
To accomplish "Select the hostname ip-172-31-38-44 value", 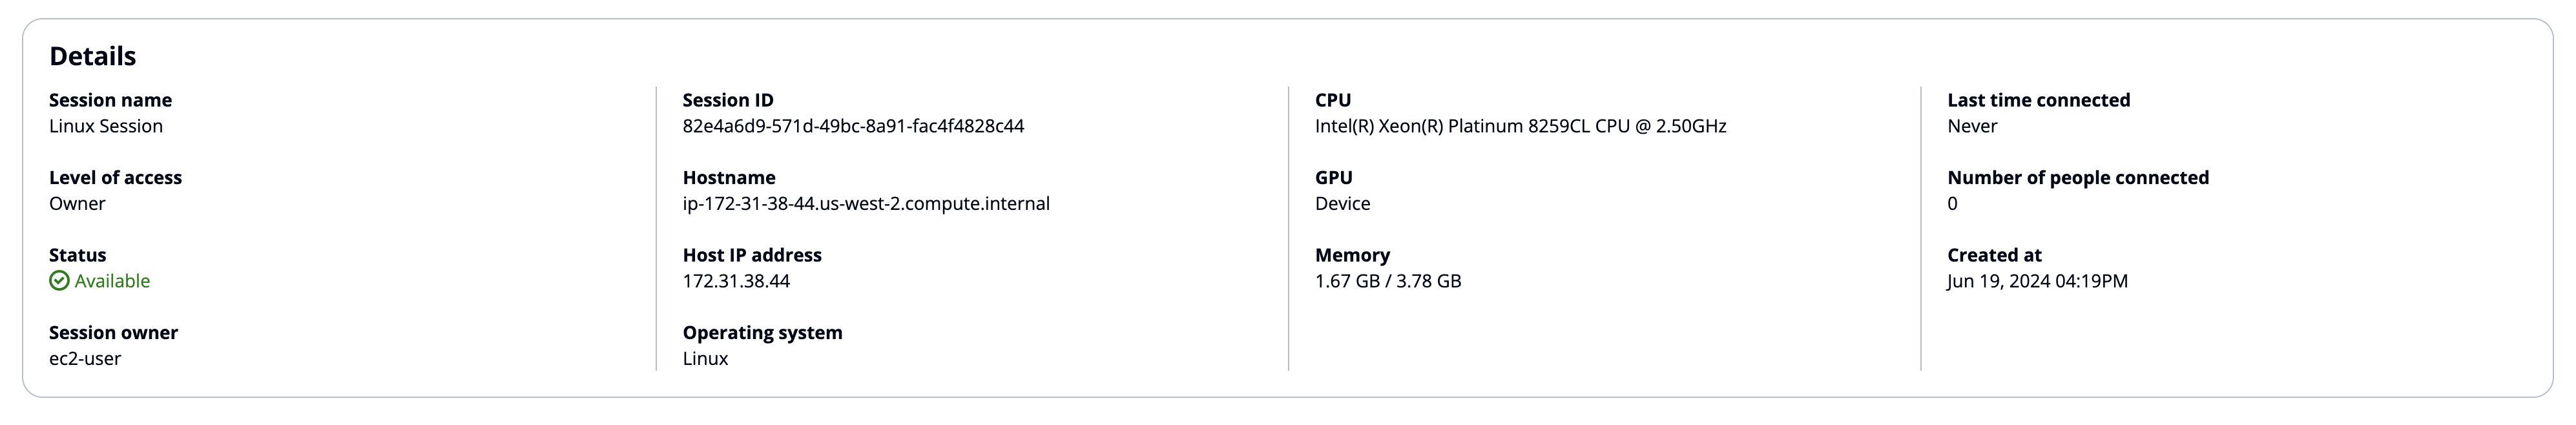I will [865, 204].
